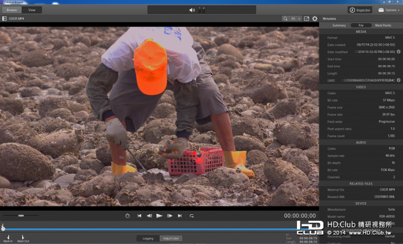Switch to the Logging tab
Viewport: 403px width, 244px height.
(148, 238)
